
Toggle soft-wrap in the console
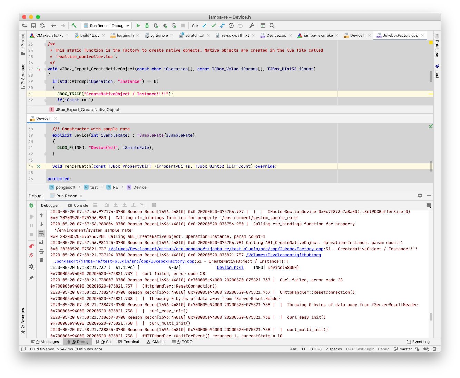[x=41, y=233]
